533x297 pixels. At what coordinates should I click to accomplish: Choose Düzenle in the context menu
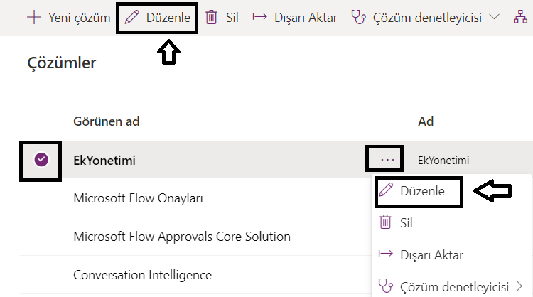pyautogui.click(x=422, y=191)
